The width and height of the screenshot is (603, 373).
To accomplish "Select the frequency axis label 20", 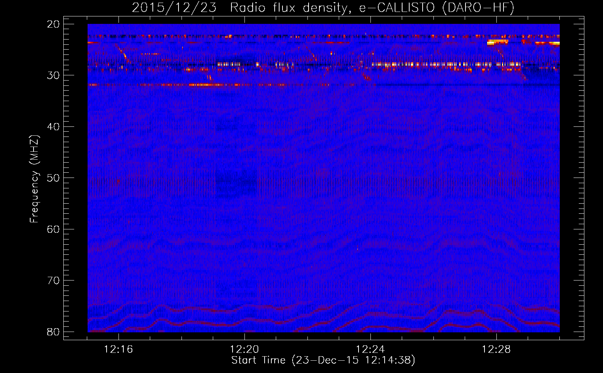I will pyautogui.click(x=53, y=24).
